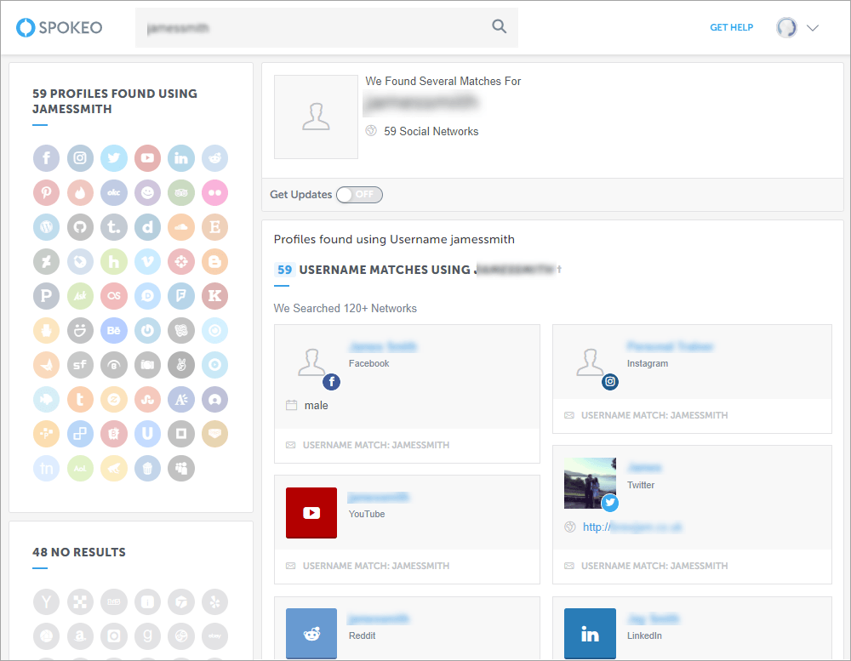Select the Tinder flame icon

pyautogui.click(x=80, y=192)
